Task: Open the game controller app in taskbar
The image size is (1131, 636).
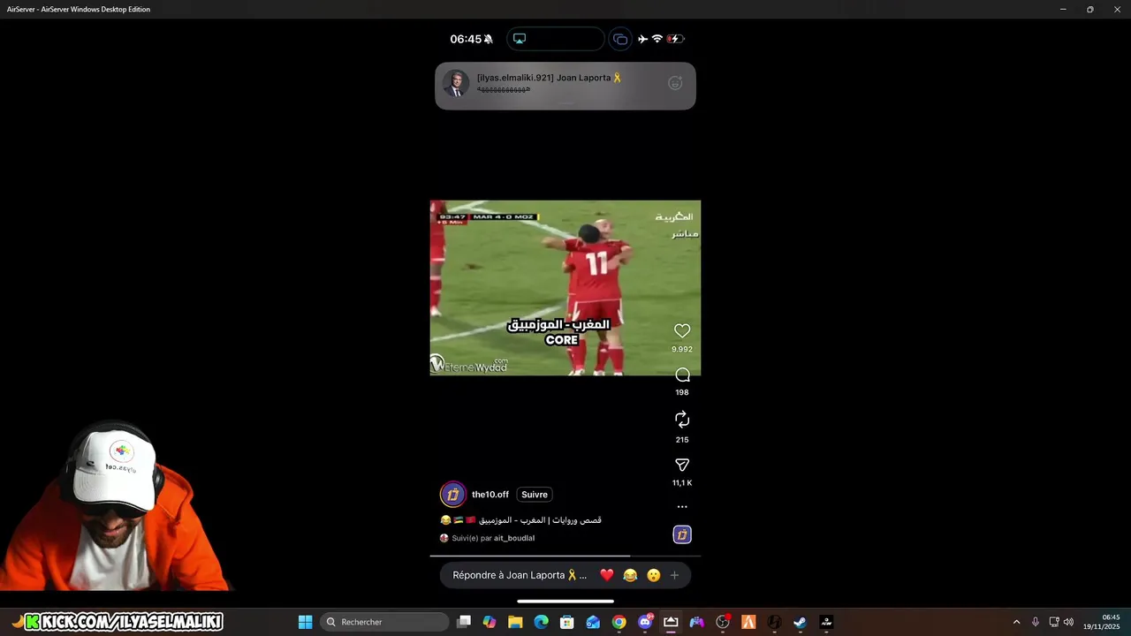Action: click(x=697, y=622)
